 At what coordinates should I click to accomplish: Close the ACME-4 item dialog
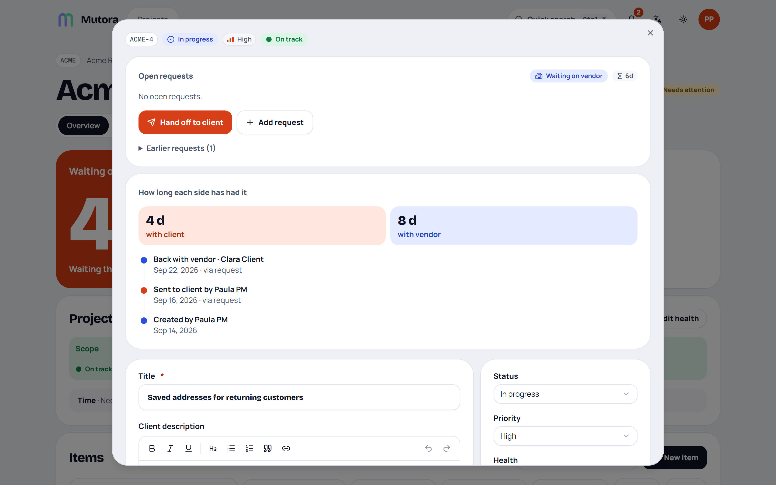click(x=650, y=33)
